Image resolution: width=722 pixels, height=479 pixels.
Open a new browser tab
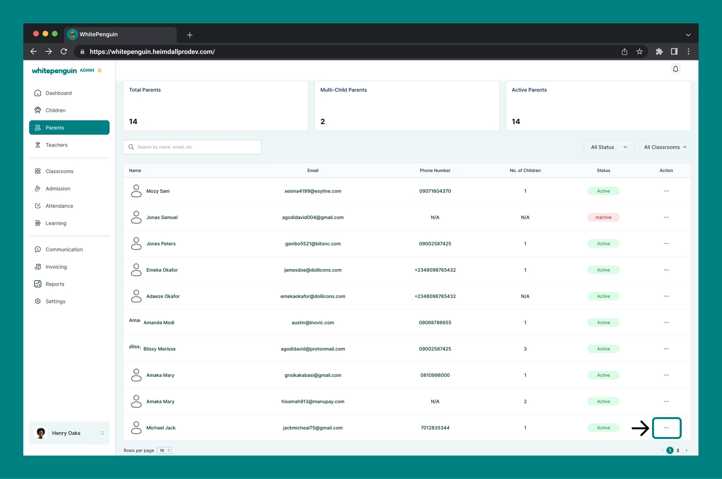pos(190,35)
